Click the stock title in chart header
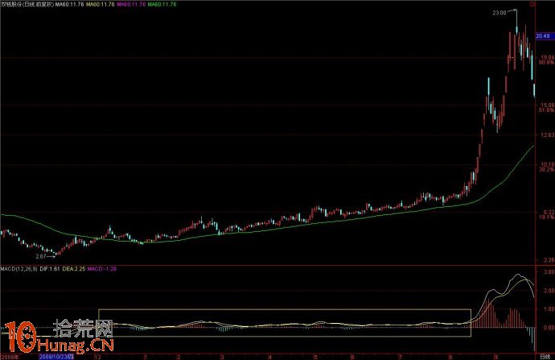 click(x=23, y=5)
